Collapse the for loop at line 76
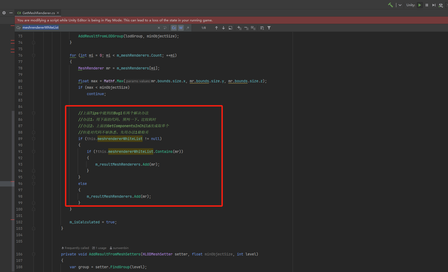 34,55
